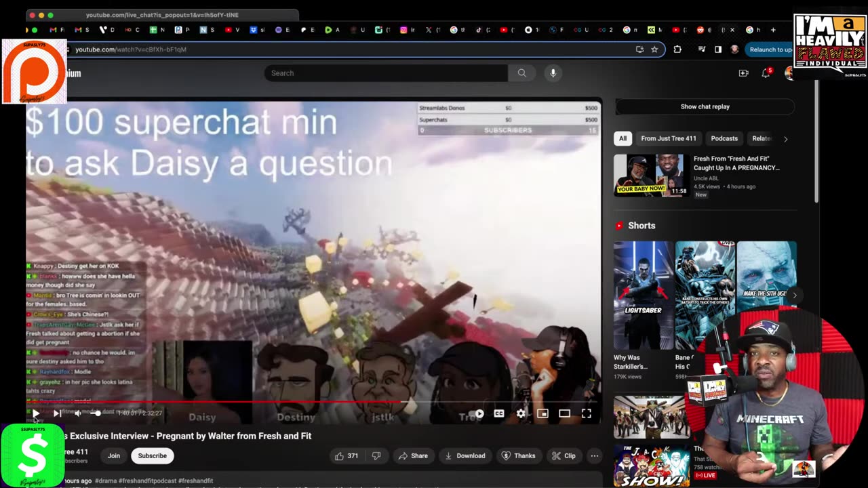Click Relaunch to update button
This screenshot has width=868, height=488.
point(769,49)
